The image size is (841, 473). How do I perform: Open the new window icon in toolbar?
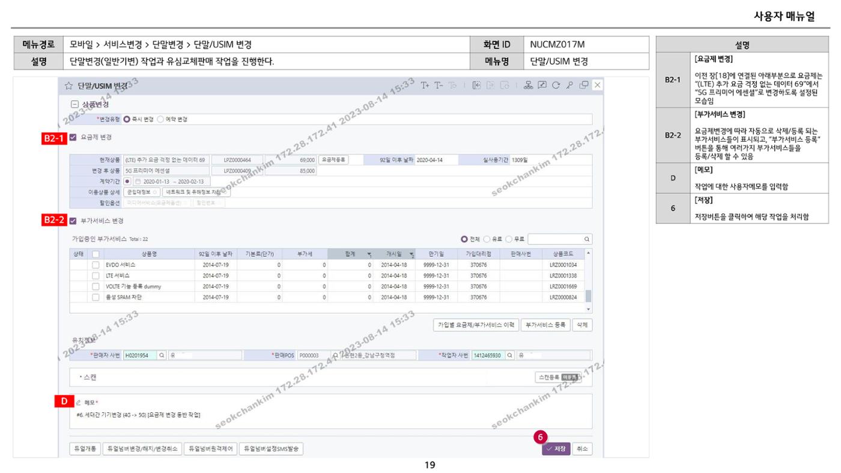583,85
